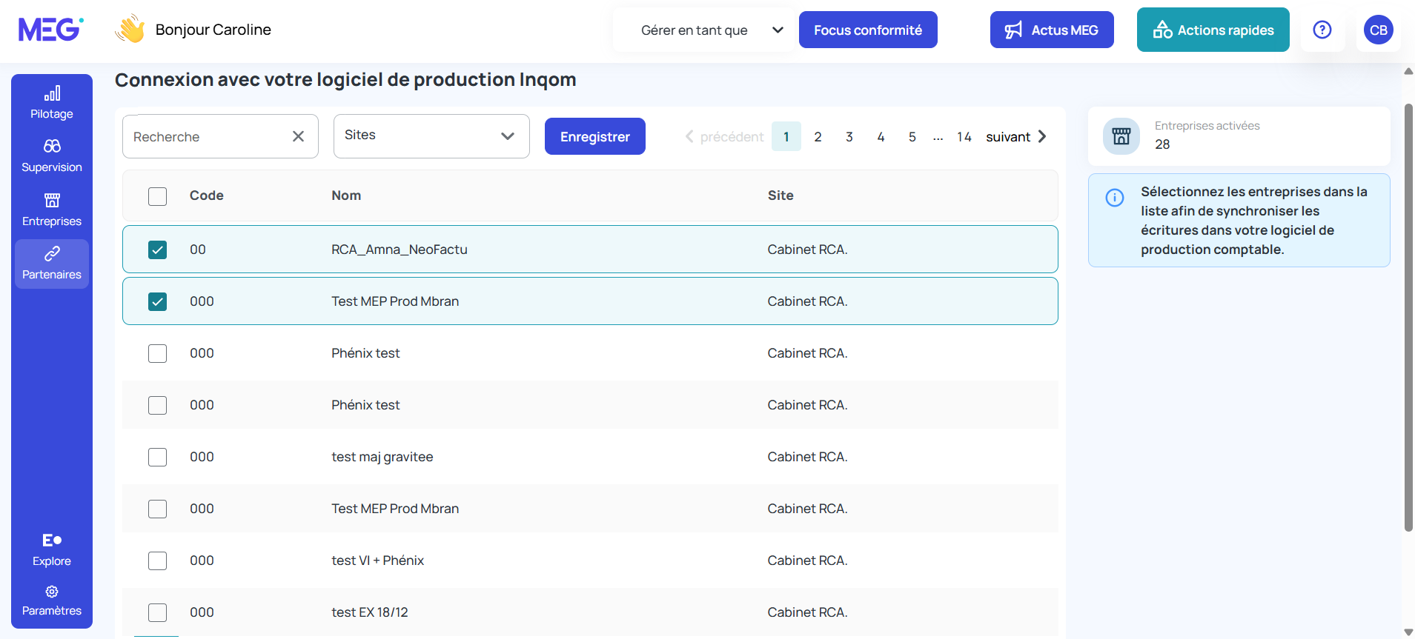Open Focus conformité
The width and height of the screenshot is (1415, 639).
(x=867, y=30)
